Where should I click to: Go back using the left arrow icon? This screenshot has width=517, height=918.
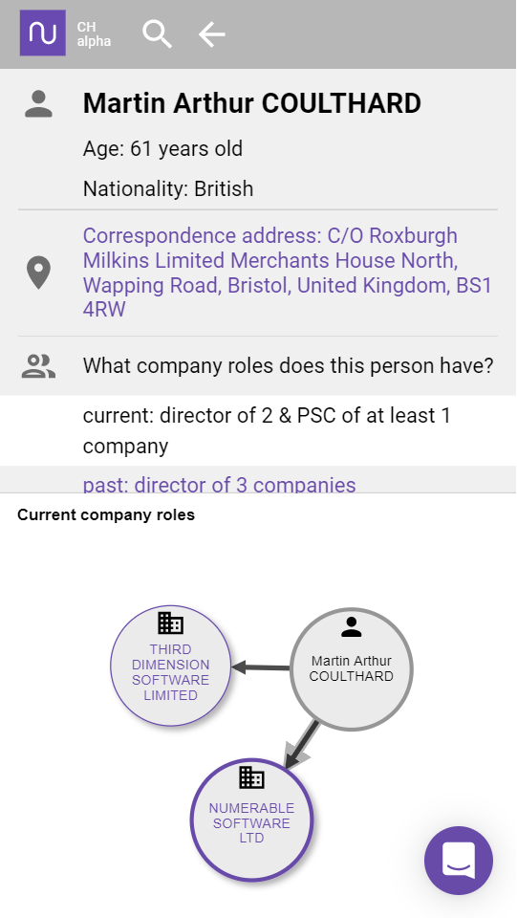click(212, 34)
